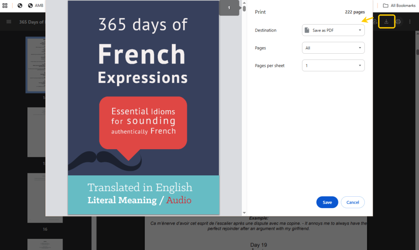Screen dimensions: 419x250
Task: Open the Pages per sheet dropdown
Action: 333,66
